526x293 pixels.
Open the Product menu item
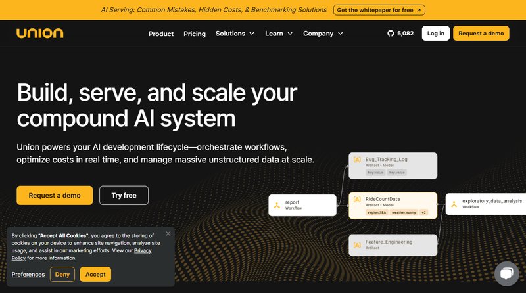click(x=161, y=34)
